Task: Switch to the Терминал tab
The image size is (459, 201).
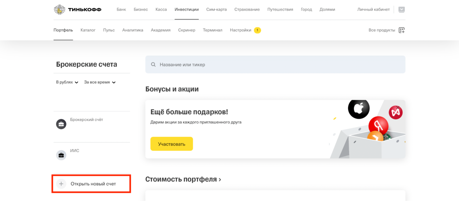Action: click(213, 30)
